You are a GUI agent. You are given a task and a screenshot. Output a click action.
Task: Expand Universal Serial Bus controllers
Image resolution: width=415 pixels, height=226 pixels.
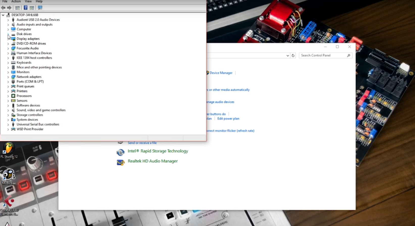point(8,125)
